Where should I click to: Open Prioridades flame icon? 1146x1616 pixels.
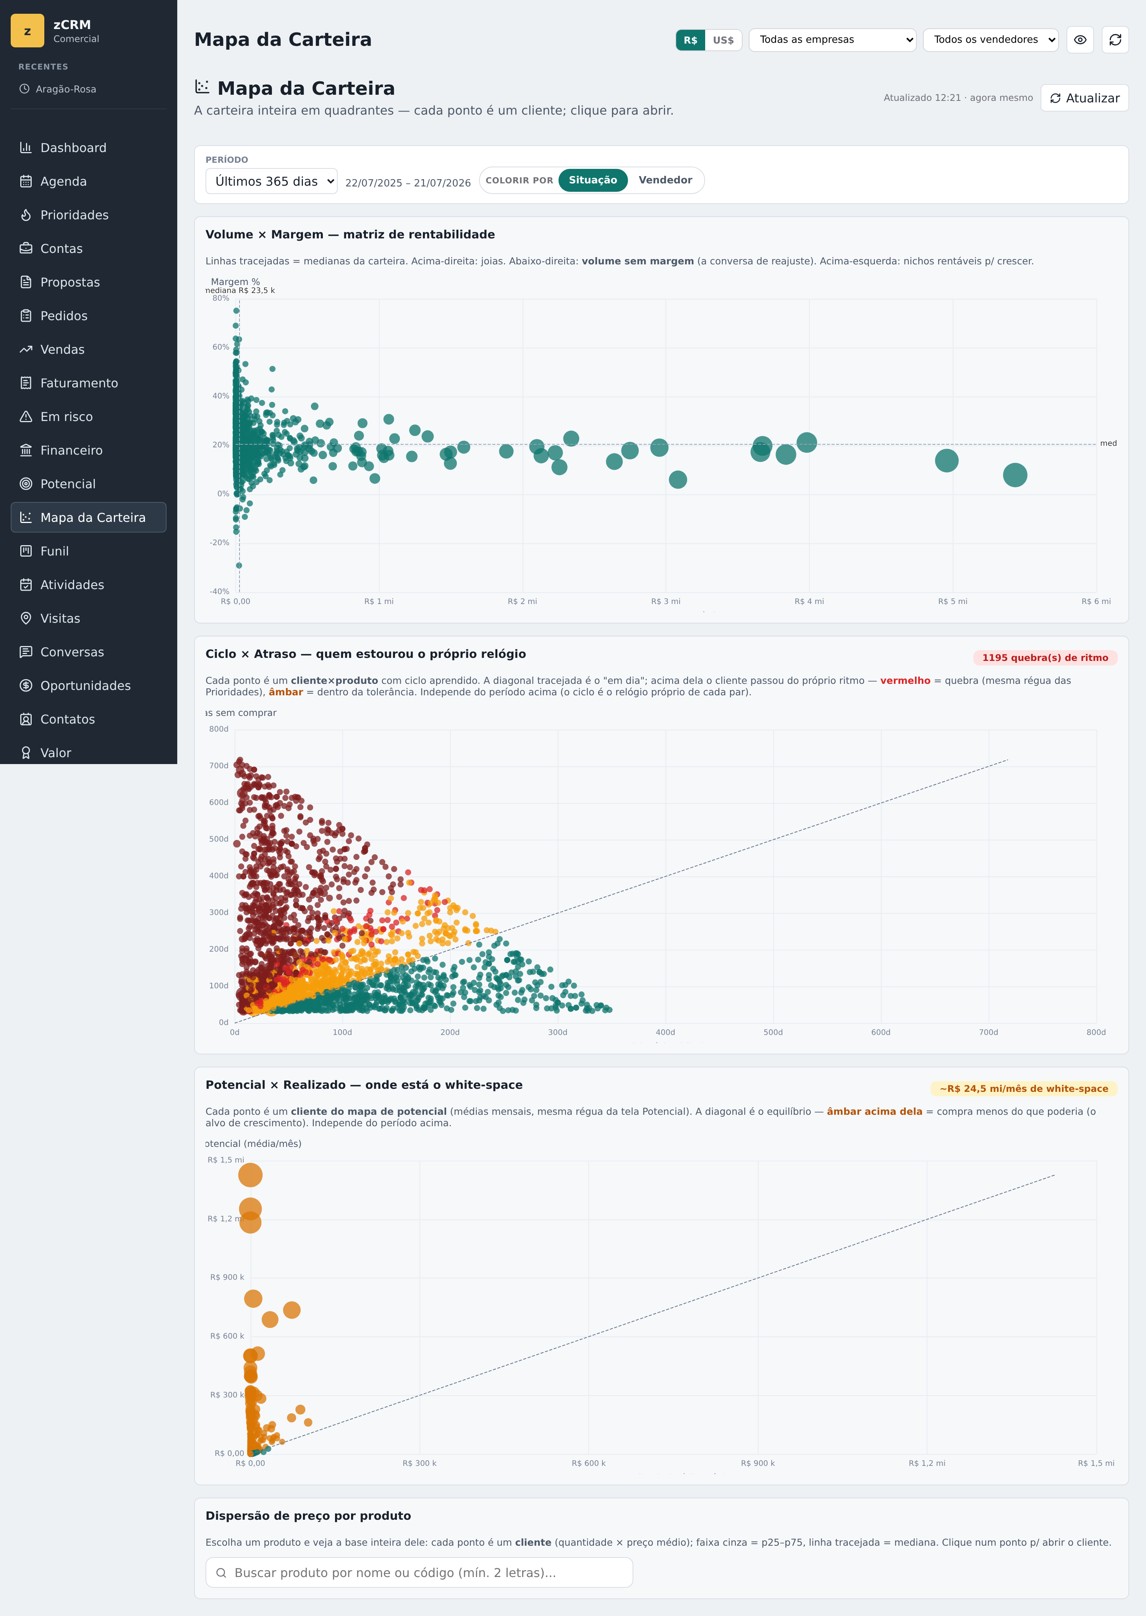[26, 215]
